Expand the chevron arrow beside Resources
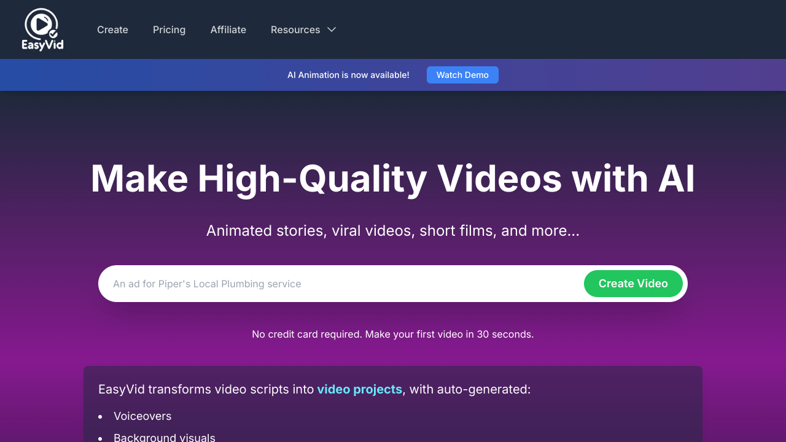Image resolution: width=786 pixels, height=442 pixels. click(x=332, y=29)
